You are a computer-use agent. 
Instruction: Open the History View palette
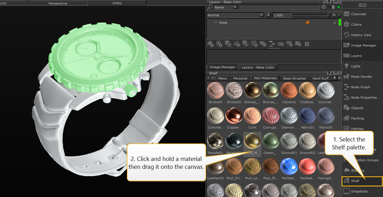pos(361,35)
